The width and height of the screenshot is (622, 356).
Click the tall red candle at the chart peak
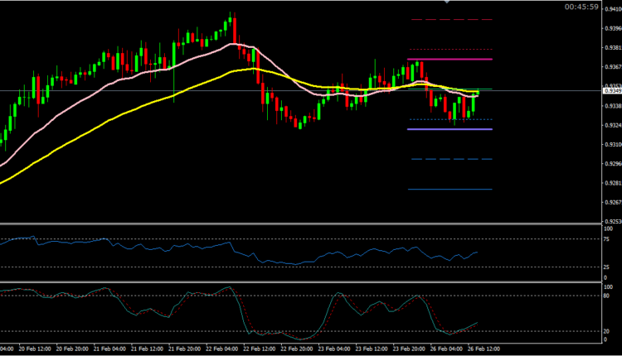(235, 29)
